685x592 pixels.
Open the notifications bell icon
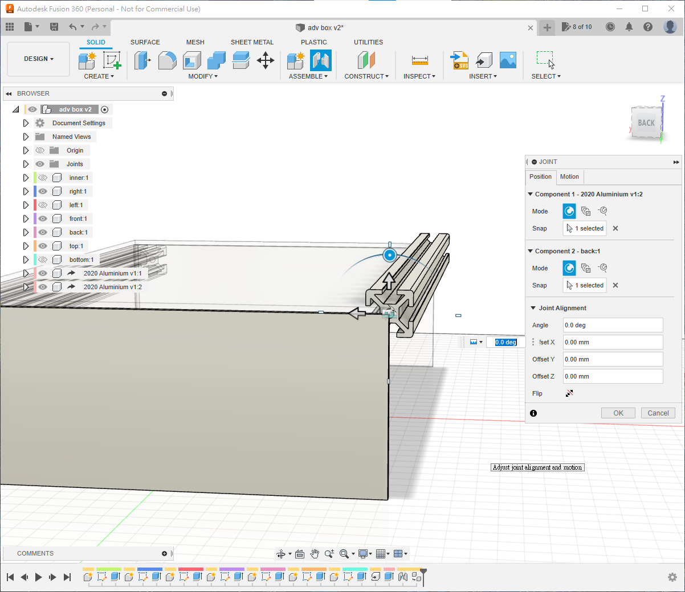[629, 27]
